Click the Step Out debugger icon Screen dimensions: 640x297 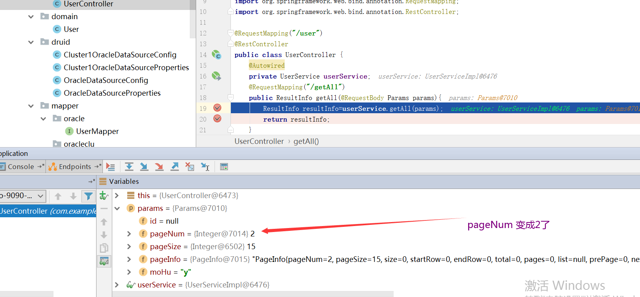point(175,167)
